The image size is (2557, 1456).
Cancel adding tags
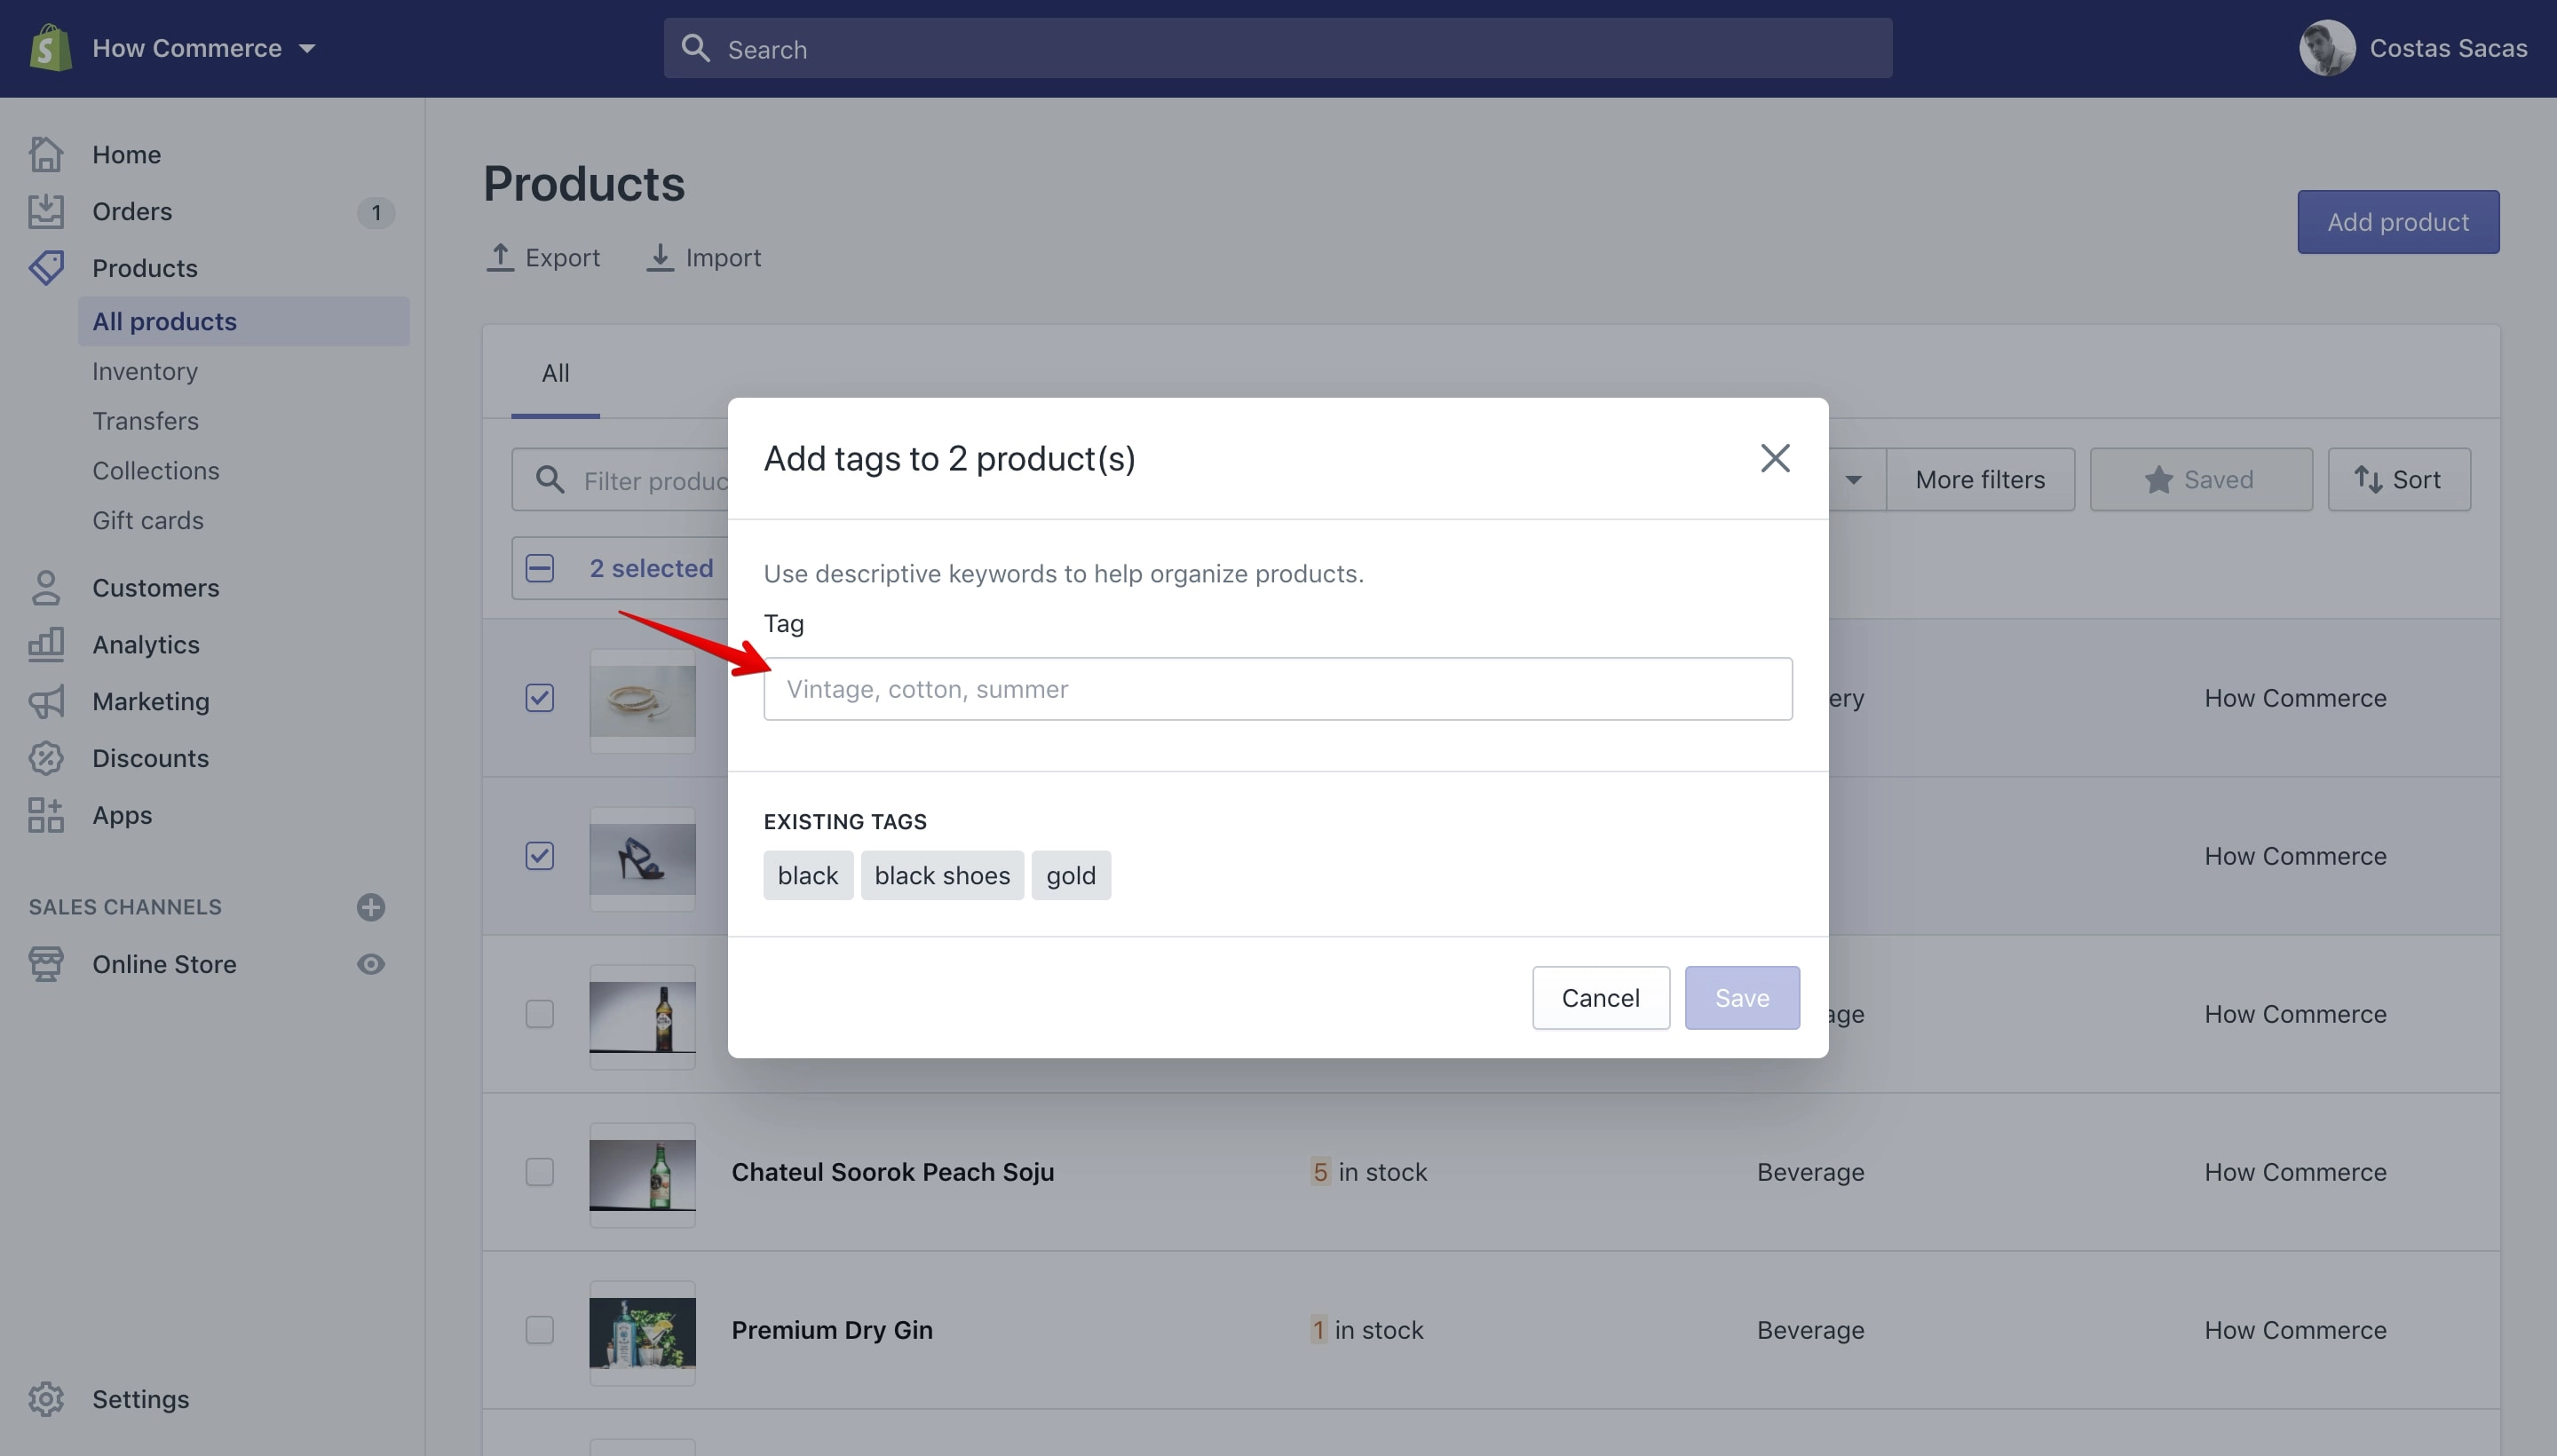pyautogui.click(x=1600, y=998)
